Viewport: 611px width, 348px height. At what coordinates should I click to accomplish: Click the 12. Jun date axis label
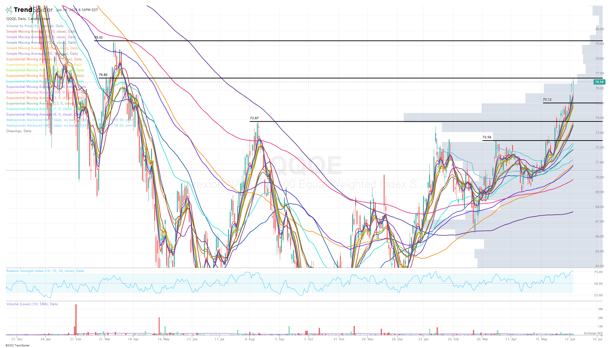[x=570, y=339]
